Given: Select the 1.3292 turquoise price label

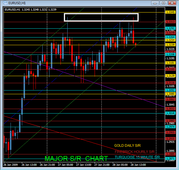Looking at the screenshot, I should click(x=170, y=28).
